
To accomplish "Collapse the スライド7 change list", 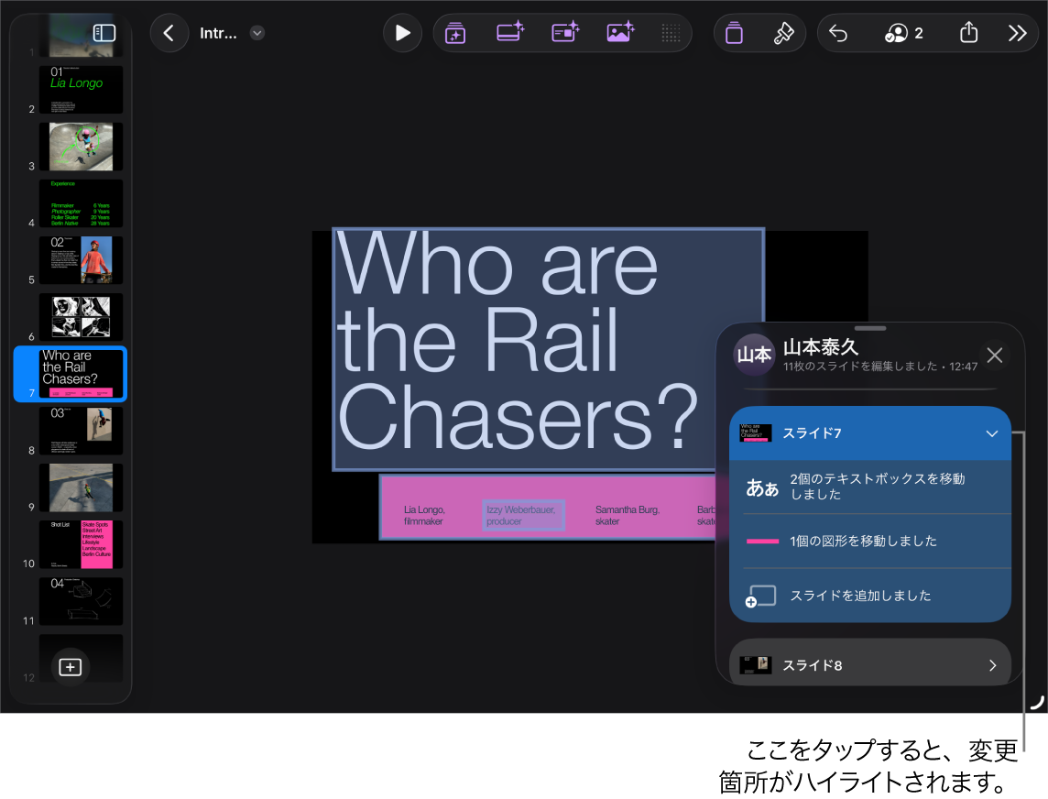I will 992,433.
